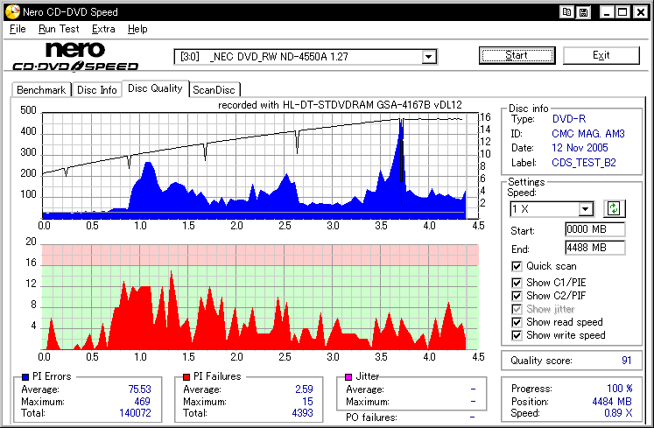The width and height of the screenshot is (654, 428).
Task: Maximize the Nero CD-DVD Speed window
Action: [x=622, y=12]
